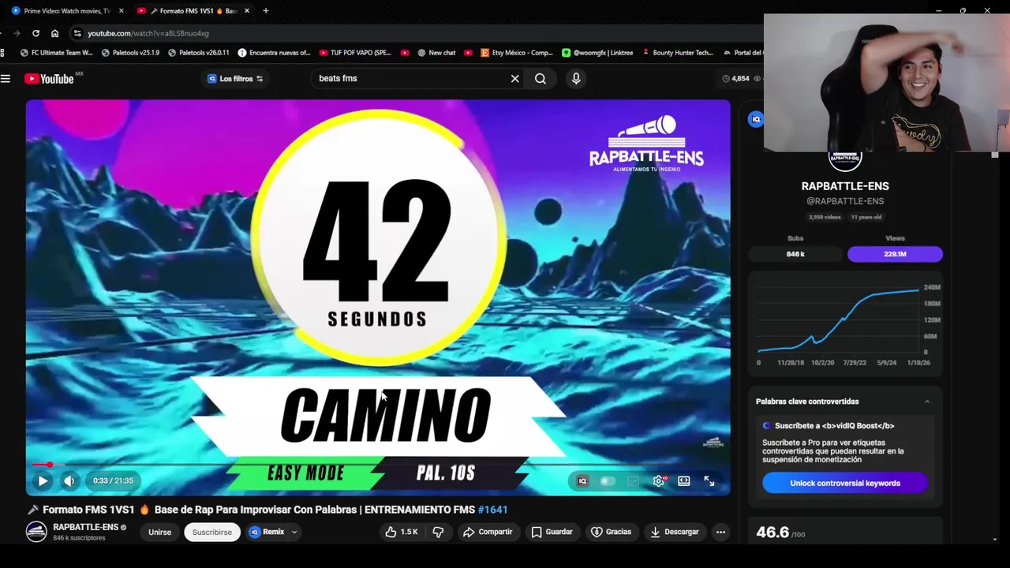
Task: Open FC Ultimate Team bookmark
Action: tap(56, 53)
